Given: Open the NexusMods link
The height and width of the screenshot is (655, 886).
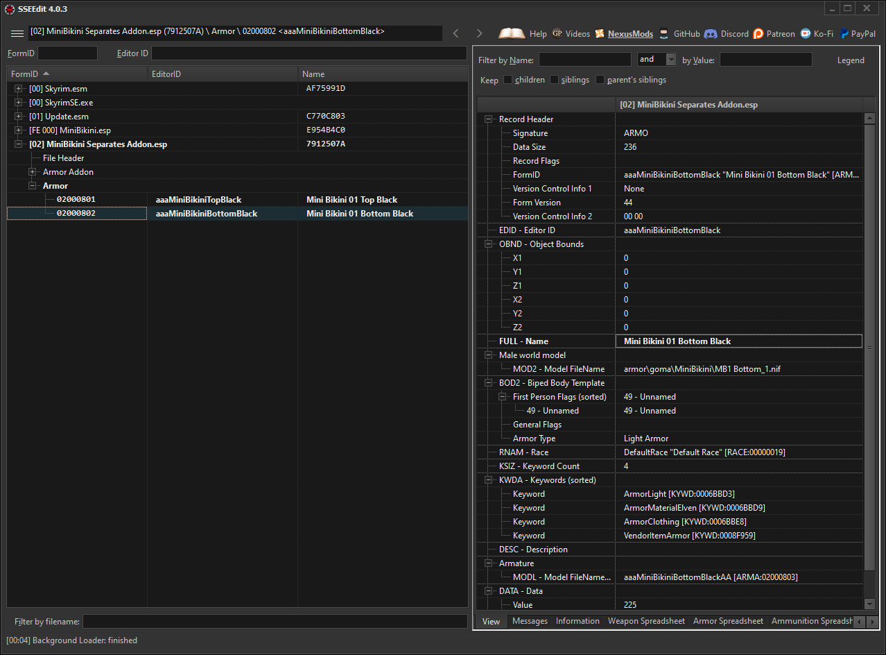Looking at the screenshot, I should [x=630, y=33].
